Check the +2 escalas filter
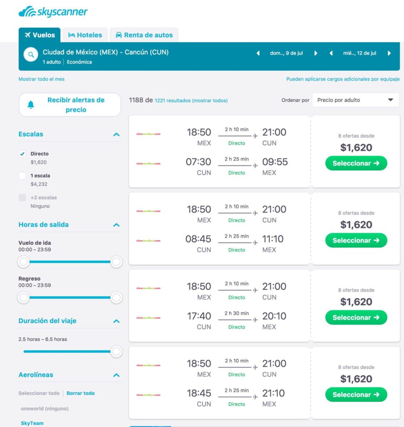Screen dimensions: 404x427 pyautogui.click(x=22, y=198)
